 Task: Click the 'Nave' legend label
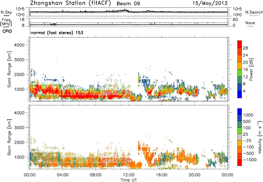pyautogui.click(x=250, y=23)
